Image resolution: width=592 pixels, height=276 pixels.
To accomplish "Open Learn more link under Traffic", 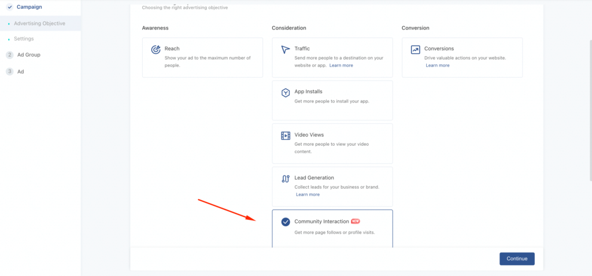I will (341, 65).
